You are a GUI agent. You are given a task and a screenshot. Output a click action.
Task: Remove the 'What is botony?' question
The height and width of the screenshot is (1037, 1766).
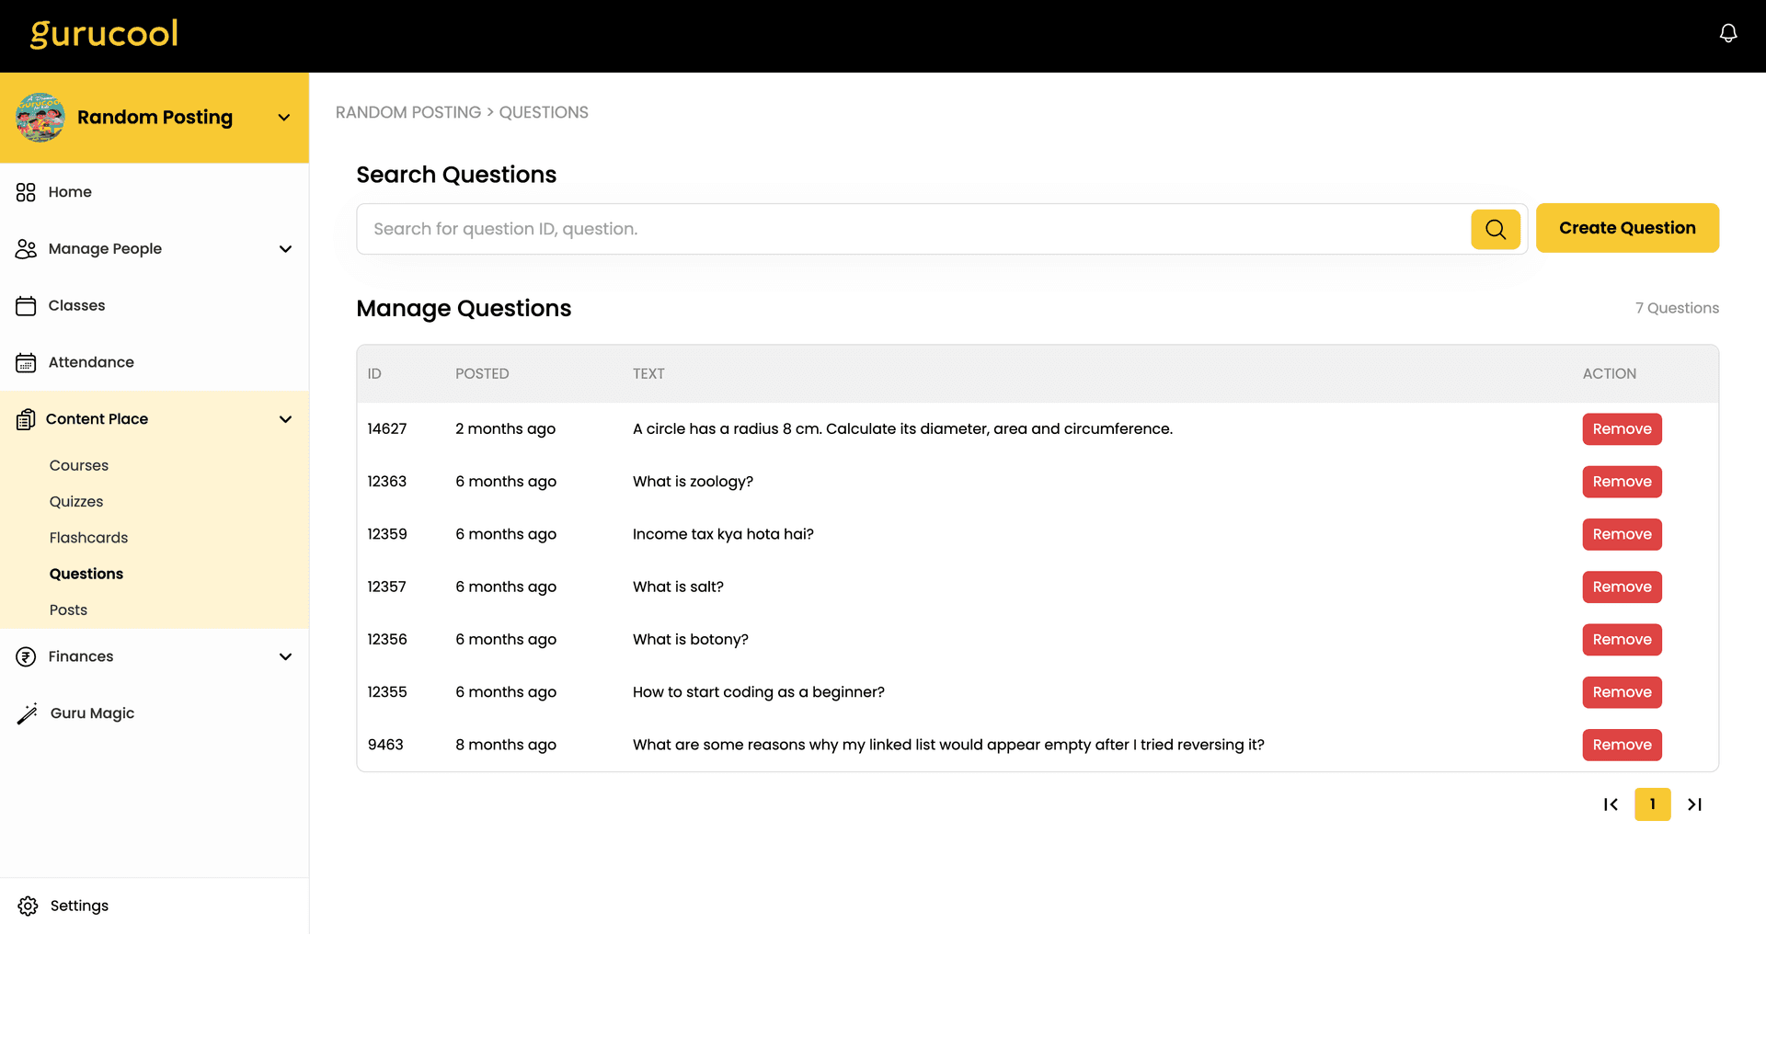tap(1622, 640)
